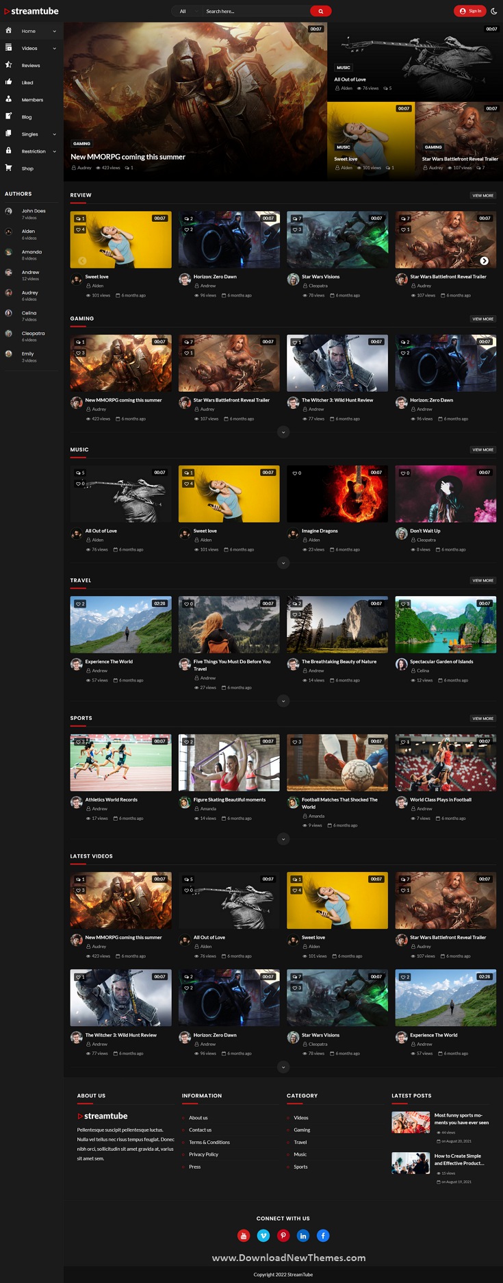Image resolution: width=503 pixels, height=1283 pixels.
Task: Click Review carousel previous arrow
Action: (x=82, y=261)
